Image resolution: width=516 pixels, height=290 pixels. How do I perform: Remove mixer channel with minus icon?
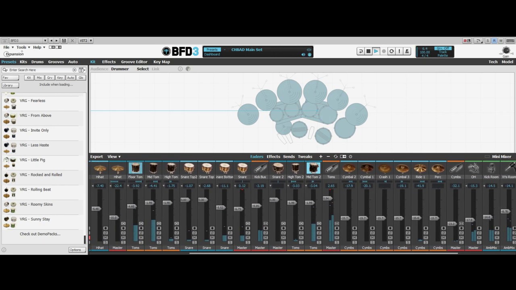[x=328, y=157]
